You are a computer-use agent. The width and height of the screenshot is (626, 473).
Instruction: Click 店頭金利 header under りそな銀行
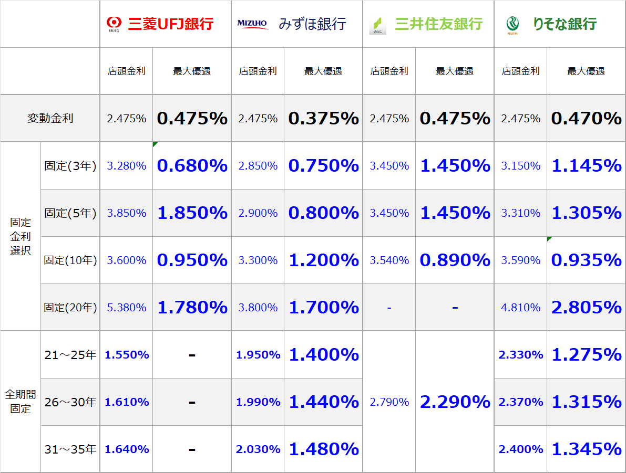point(520,71)
